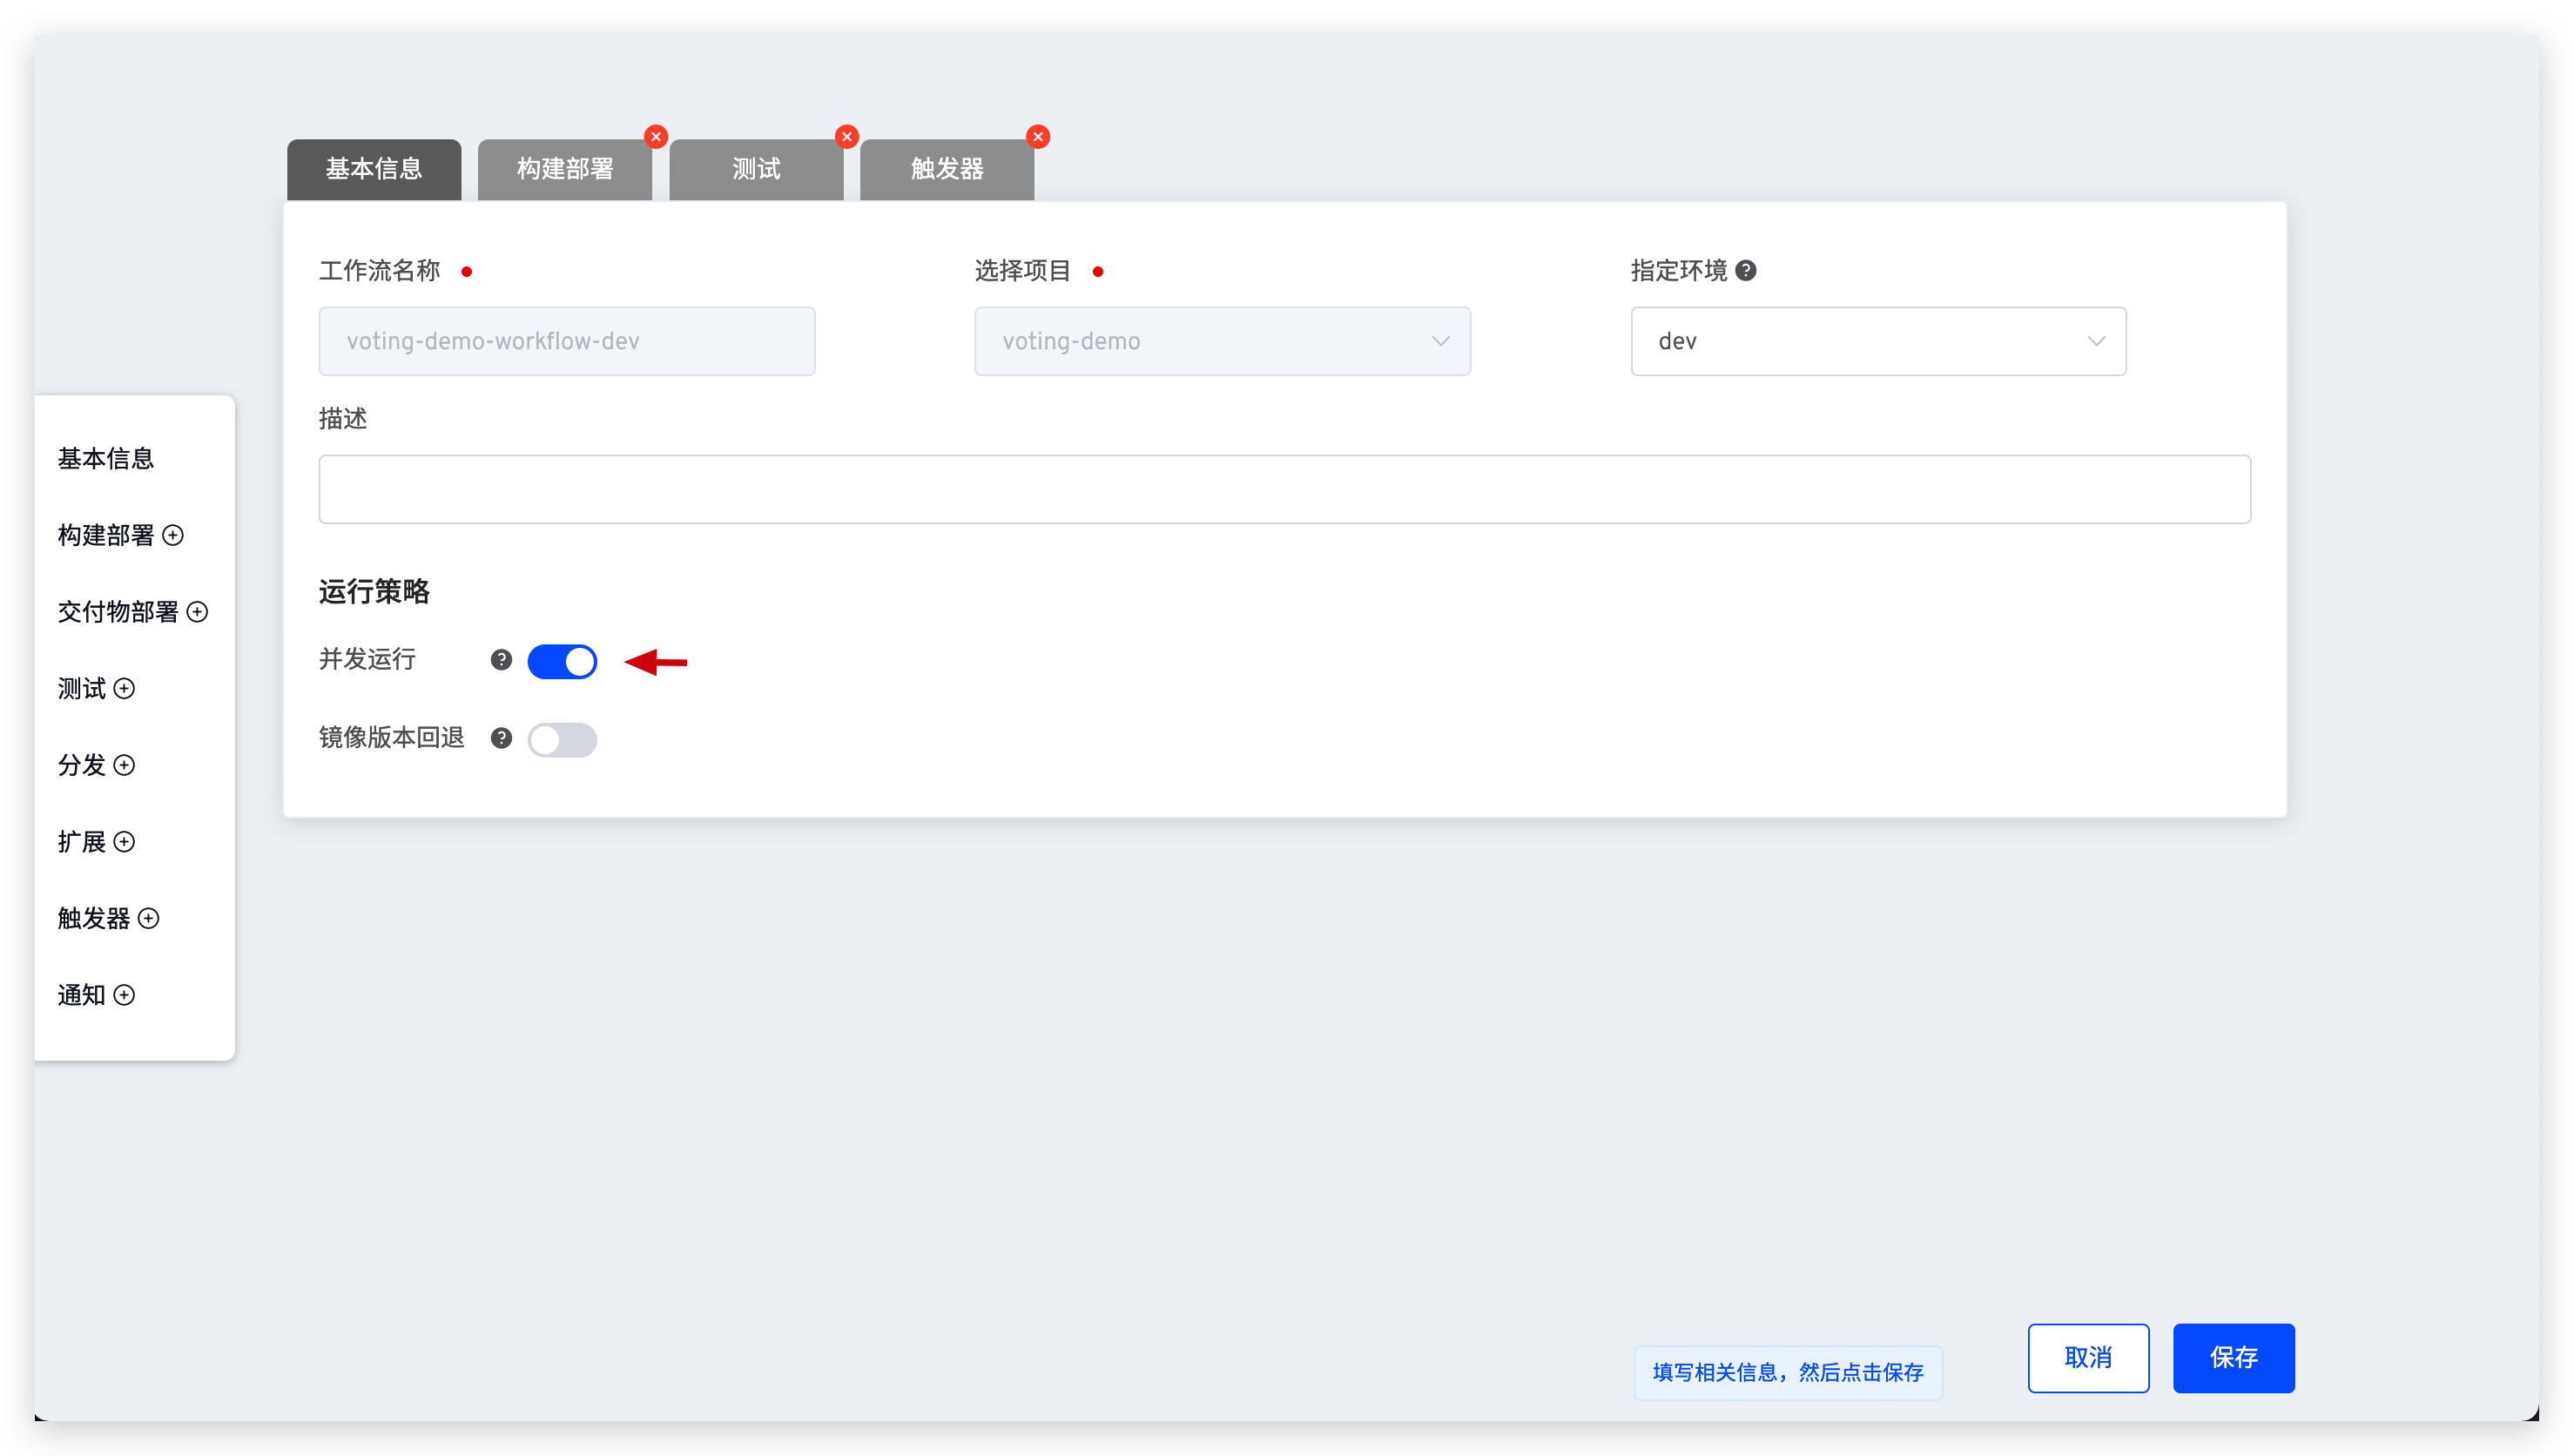Add 交付物部署 module via plus icon

click(x=198, y=612)
